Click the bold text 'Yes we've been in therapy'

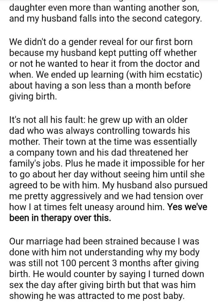(108, 212)
